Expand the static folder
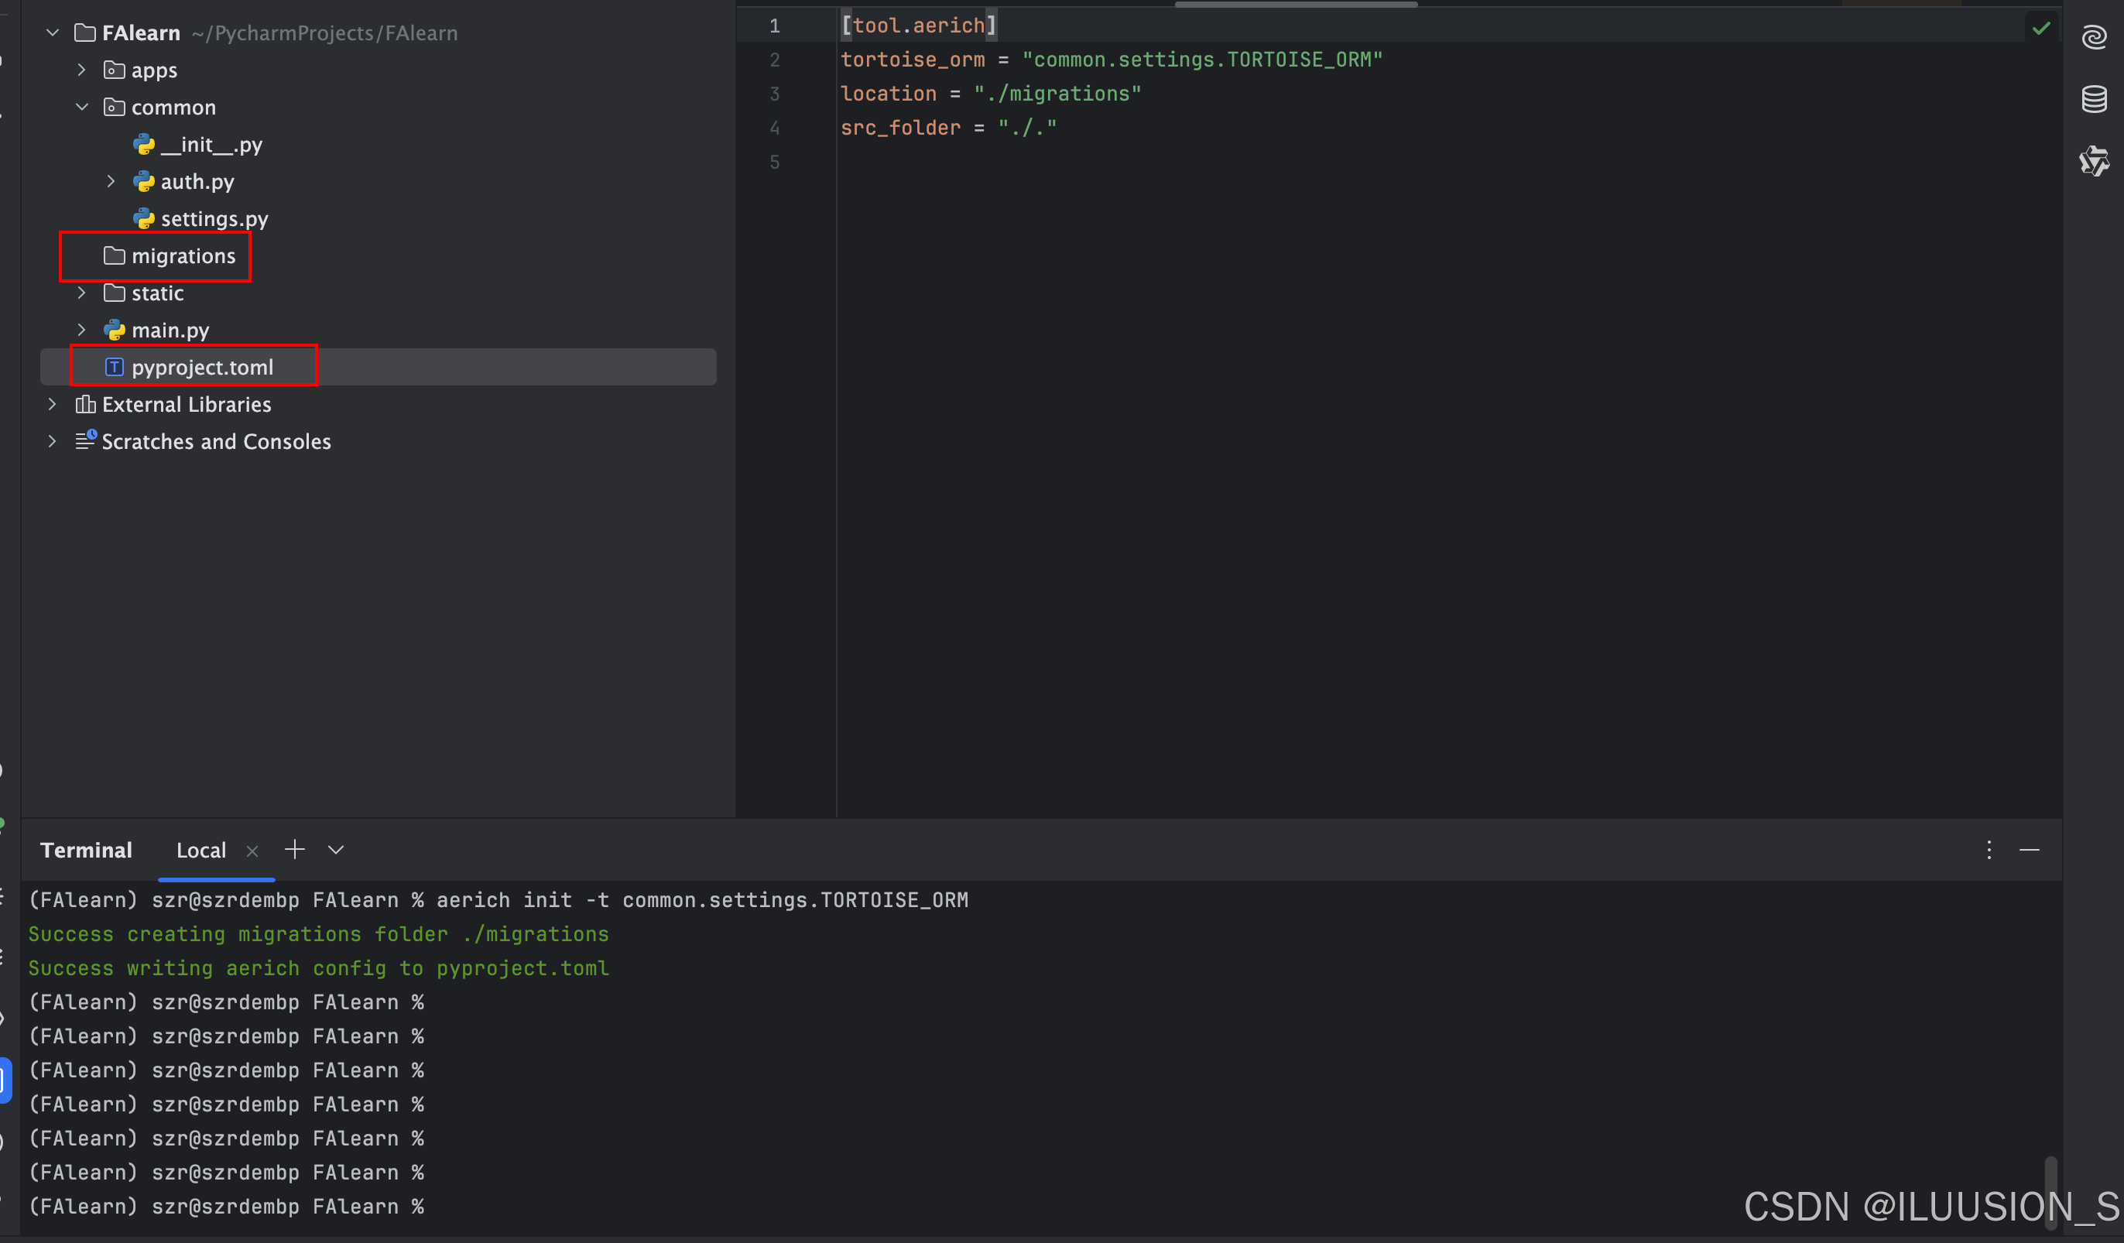This screenshot has width=2124, height=1243. [x=82, y=293]
